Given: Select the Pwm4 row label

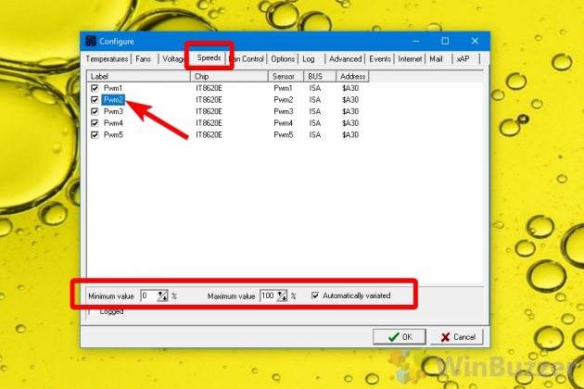Looking at the screenshot, I should [x=113, y=122].
